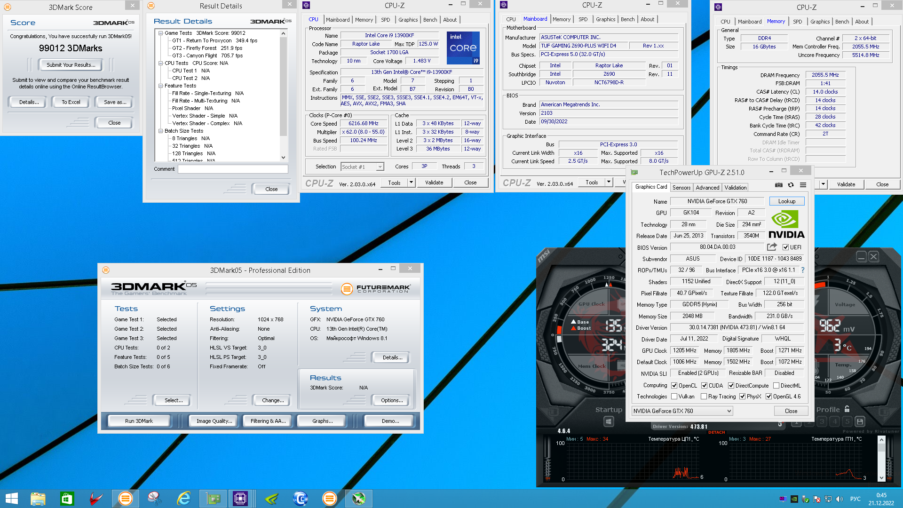Switch to Sensors tab in GPU-Z
903x508 pixels.
(681, 187)
